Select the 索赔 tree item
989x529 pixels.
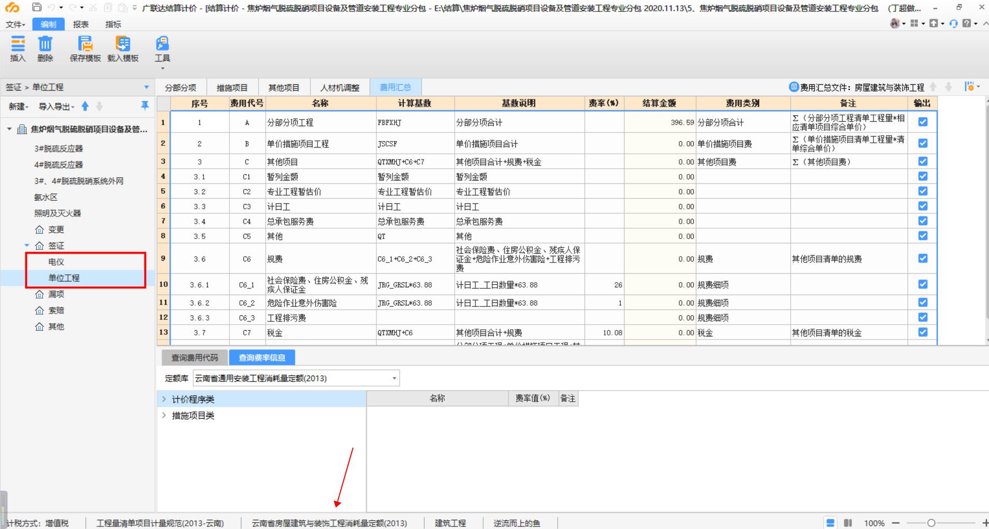56,311
